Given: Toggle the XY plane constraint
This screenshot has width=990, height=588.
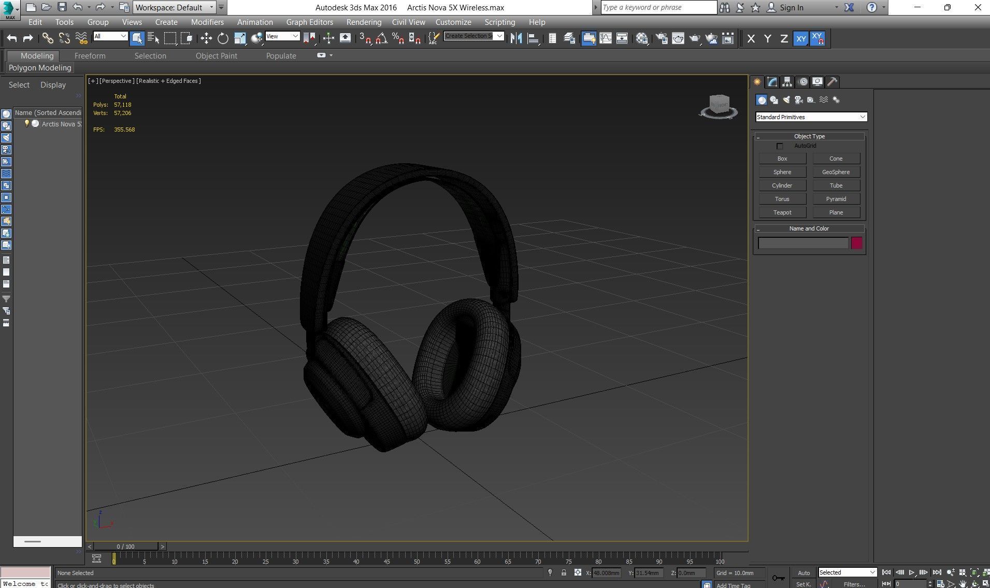Looking at the screenshot, I should [801, 38].
